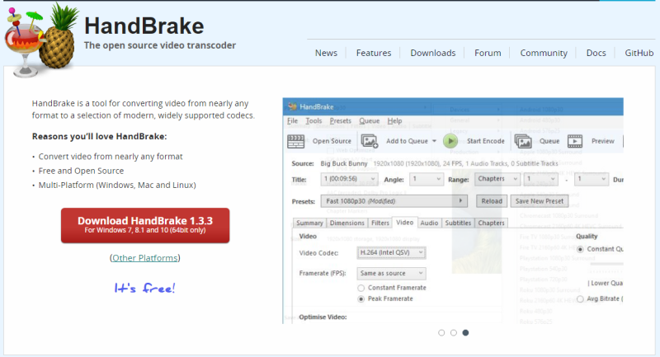Go to the Features page
Screen dimensions: 660x357
pyautogui.click(x=374, y=53)
